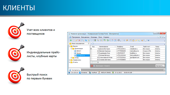Collapse the Модули tree node

[x=70, y=46]
